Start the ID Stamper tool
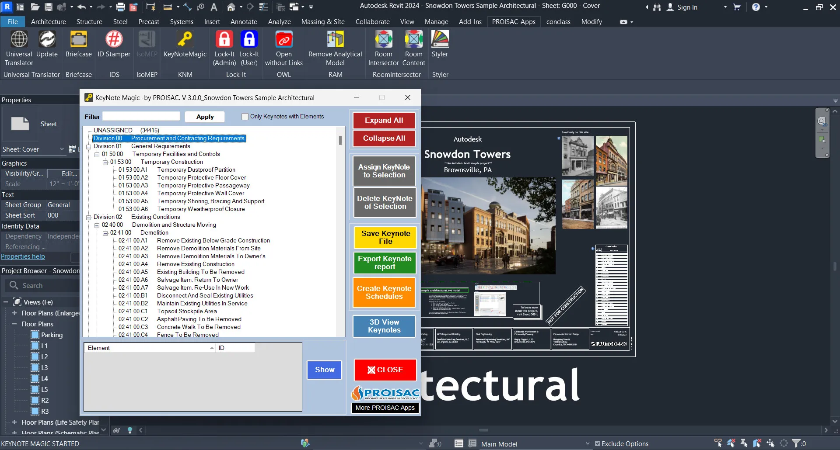This screenshot has width=840, height=450. coord(114,44)
